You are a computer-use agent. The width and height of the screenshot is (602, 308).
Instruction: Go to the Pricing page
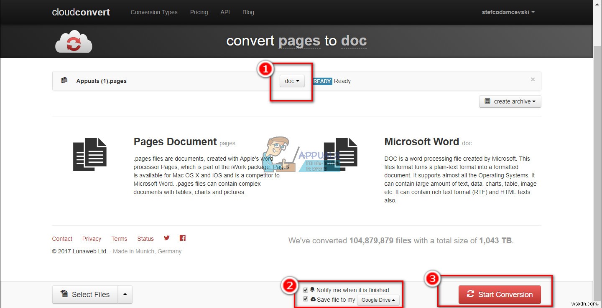click(x=199, y=12)
